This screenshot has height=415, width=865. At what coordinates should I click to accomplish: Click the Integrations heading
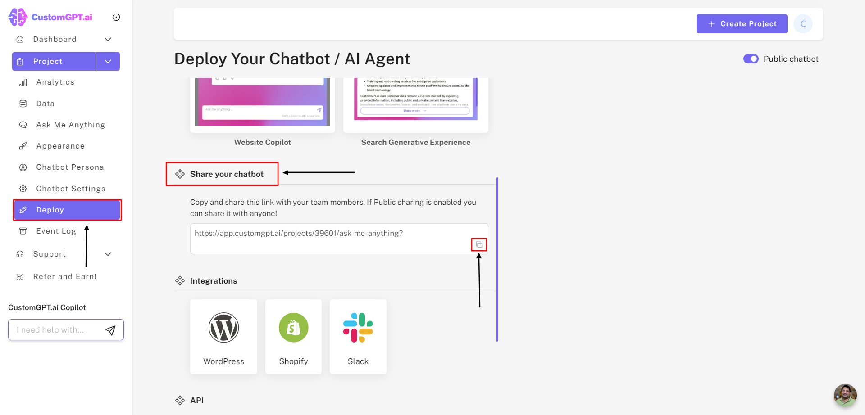(x=214, y=281)
